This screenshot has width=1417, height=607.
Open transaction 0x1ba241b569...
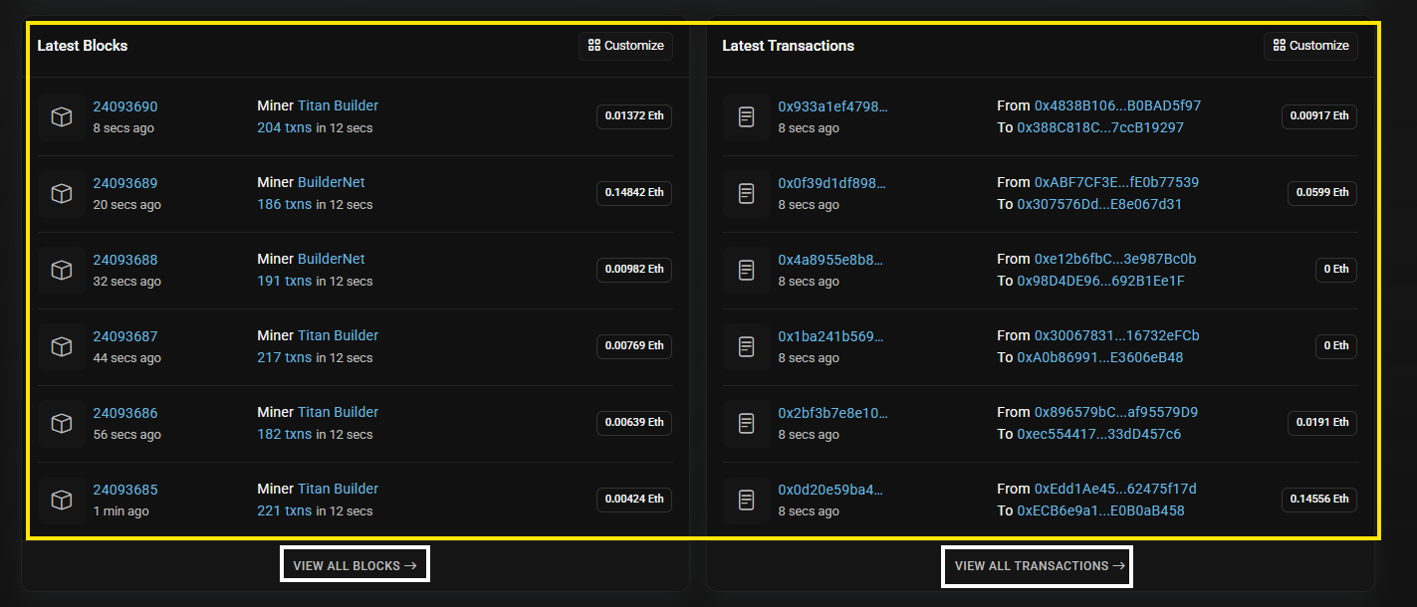830,335
